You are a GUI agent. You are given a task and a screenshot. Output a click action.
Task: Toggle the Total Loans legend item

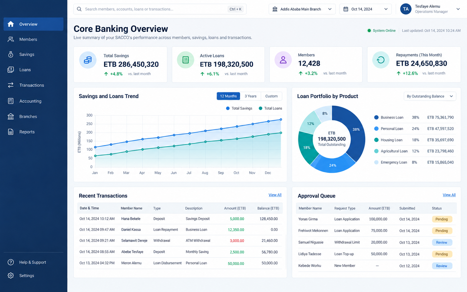click(x=270, y=108)
